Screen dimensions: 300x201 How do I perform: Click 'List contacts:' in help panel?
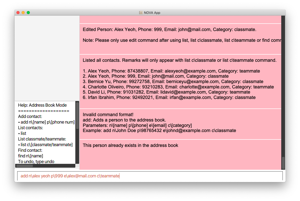30,128
